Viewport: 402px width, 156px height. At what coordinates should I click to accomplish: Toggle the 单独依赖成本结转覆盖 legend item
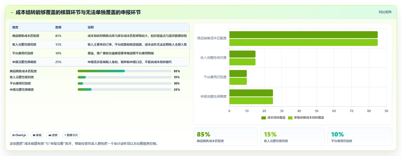click(306, 118)
